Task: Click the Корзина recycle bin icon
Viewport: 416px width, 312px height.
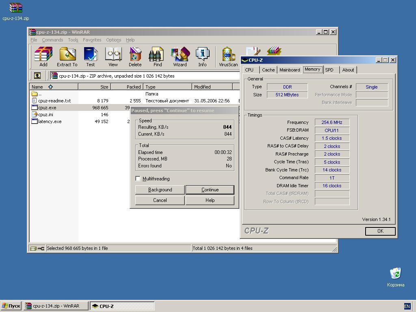Action: coord(396,277)
